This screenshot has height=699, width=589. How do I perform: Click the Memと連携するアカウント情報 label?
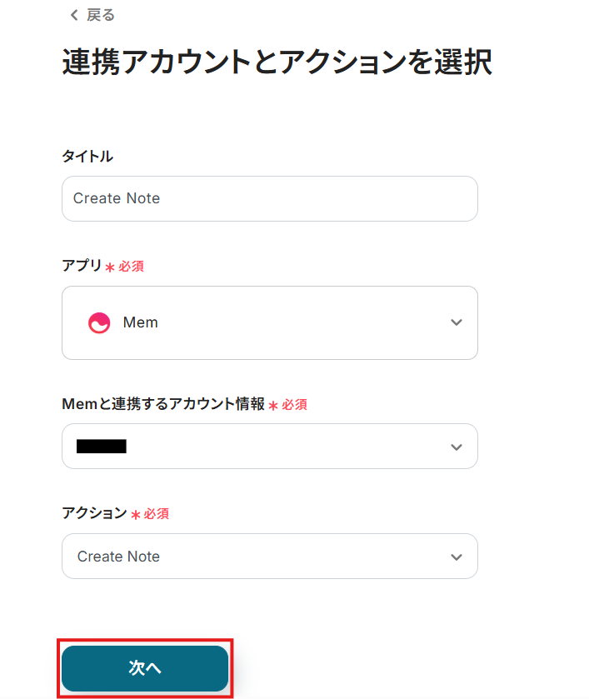162,404
